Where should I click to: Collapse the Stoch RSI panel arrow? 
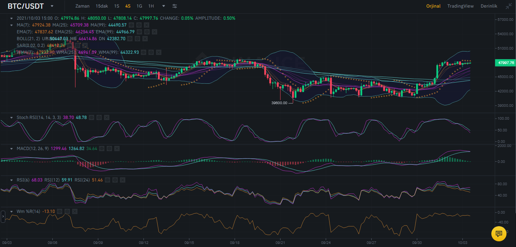pos(11,118)
